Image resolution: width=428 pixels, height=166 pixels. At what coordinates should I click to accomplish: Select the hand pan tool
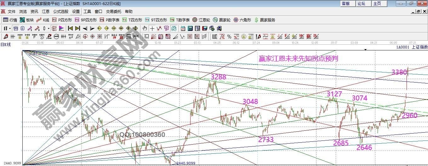click(x=145, y=28)
